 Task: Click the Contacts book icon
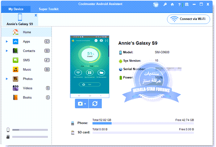[15, 51]
